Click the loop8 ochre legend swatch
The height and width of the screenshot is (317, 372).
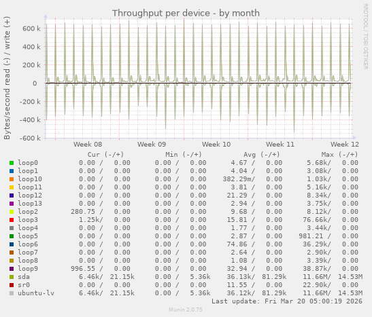(x=12, y=261)
